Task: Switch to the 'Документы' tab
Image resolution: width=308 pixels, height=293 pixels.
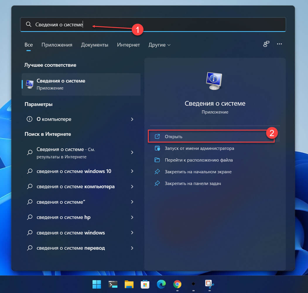Action: pos(95,45)
